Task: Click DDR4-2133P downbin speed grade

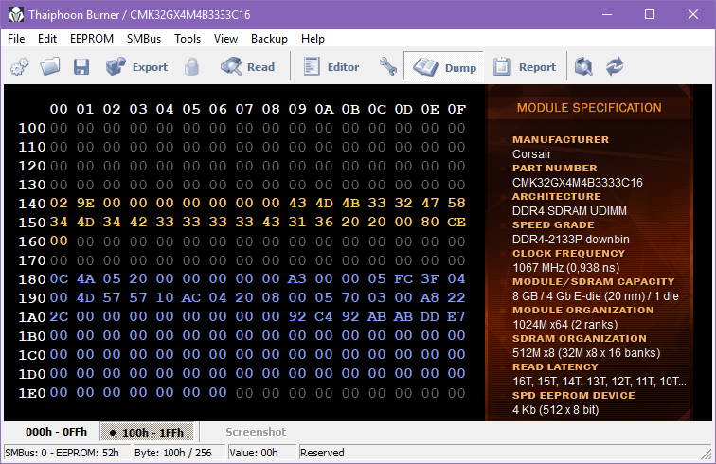Action: pyautogui.click(x=570, y=239)
